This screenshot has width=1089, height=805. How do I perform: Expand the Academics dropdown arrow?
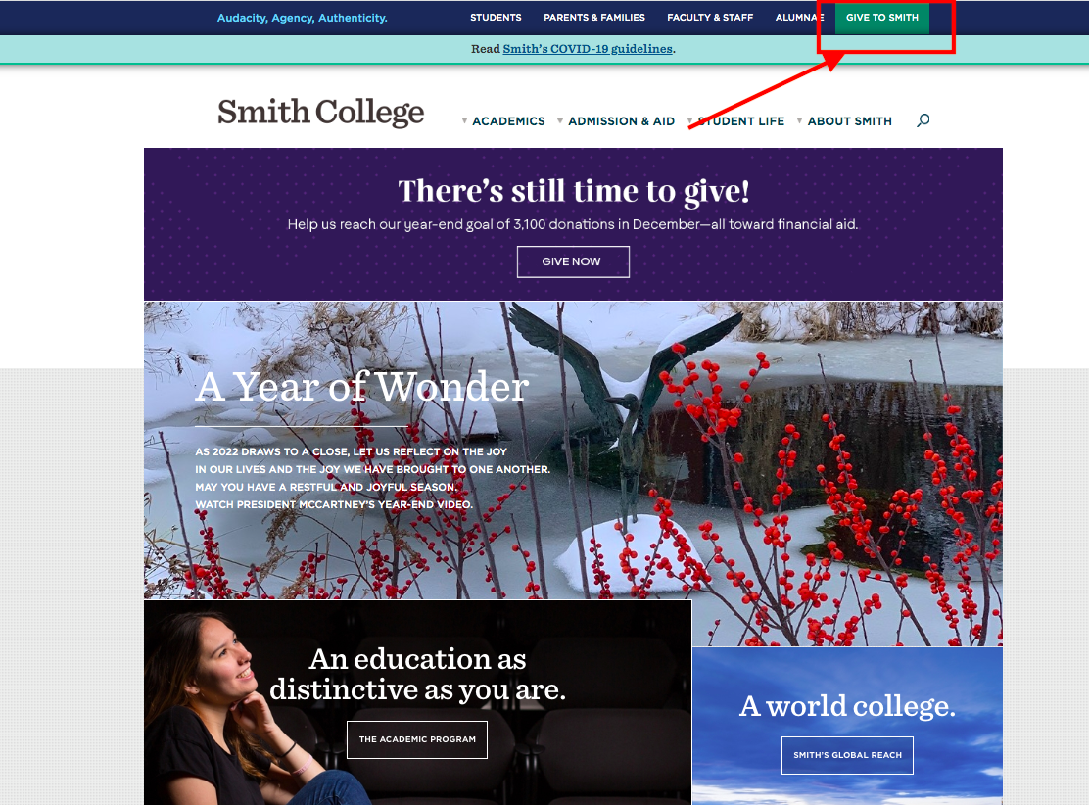(464, 121)
